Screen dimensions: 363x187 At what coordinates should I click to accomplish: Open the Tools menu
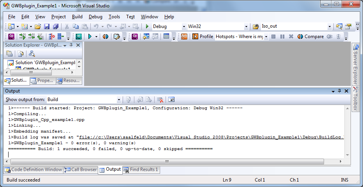[x=115, y=17]
